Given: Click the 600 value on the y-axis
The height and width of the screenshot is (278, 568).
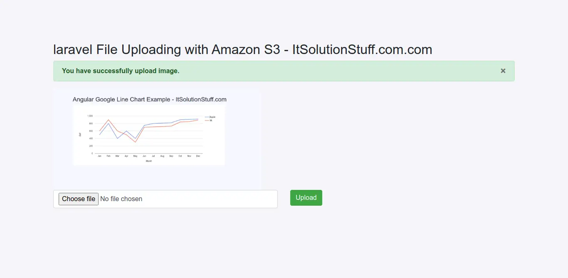Looking at the screenshot, I should click(91, 131).
